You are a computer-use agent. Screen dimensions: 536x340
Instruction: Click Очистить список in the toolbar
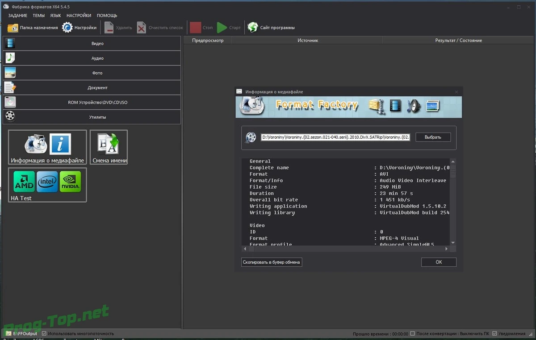tap(160, 28)
